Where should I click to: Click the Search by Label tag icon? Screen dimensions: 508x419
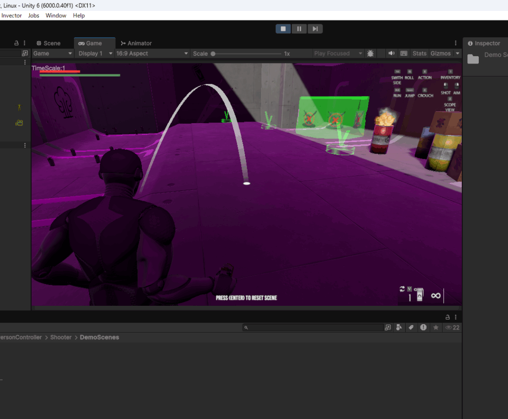pyautogui.click(x=411, y=328)
